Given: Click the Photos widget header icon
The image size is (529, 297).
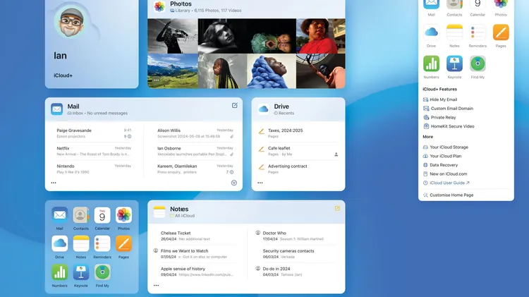Looking at the screenshot, I should click(x=159, y=6).
